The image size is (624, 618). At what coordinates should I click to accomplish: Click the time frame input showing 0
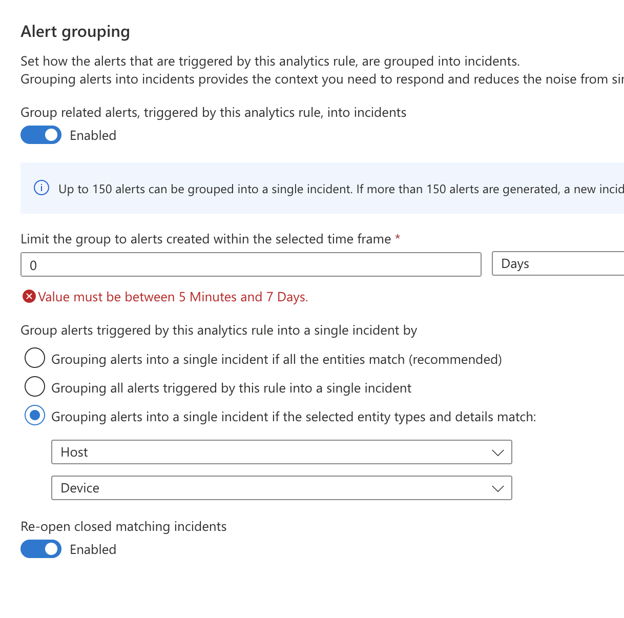[251, 264]
